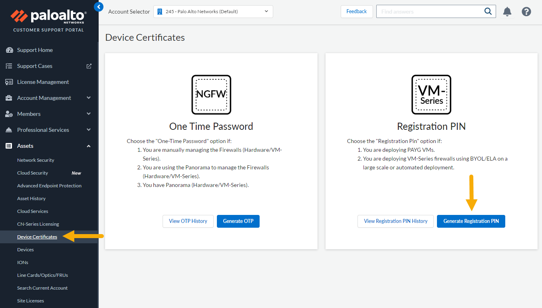Viewport: 542px width, 308px height.
Task: Expand the Members menu section
Action: (89, 114)
